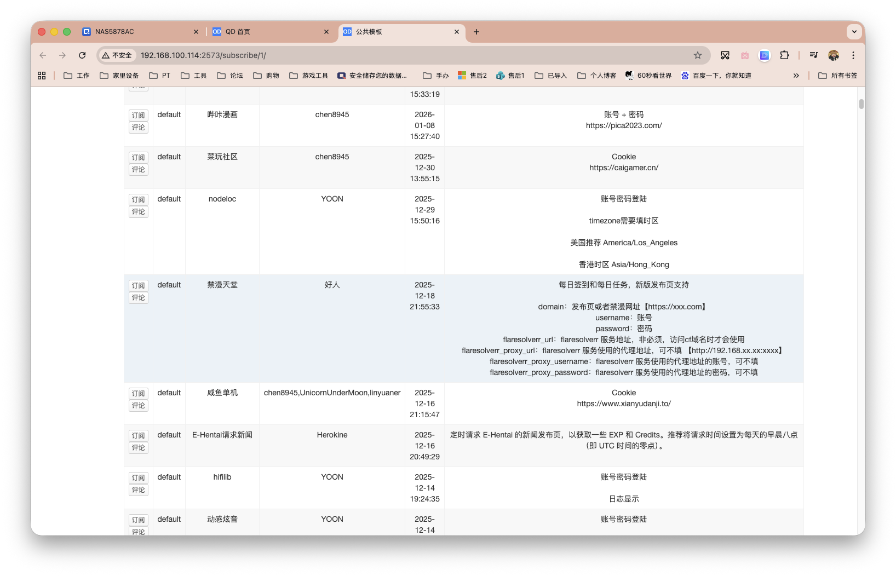
Task: Expand the tab search dropdown arrow
Action: [854, 32]
